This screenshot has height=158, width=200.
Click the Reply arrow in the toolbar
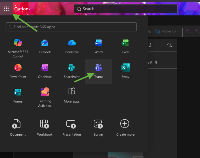pyautogui.click(x=188, y=31)
